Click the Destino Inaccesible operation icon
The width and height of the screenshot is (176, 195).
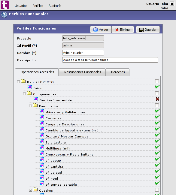click(x=36, y=99)
